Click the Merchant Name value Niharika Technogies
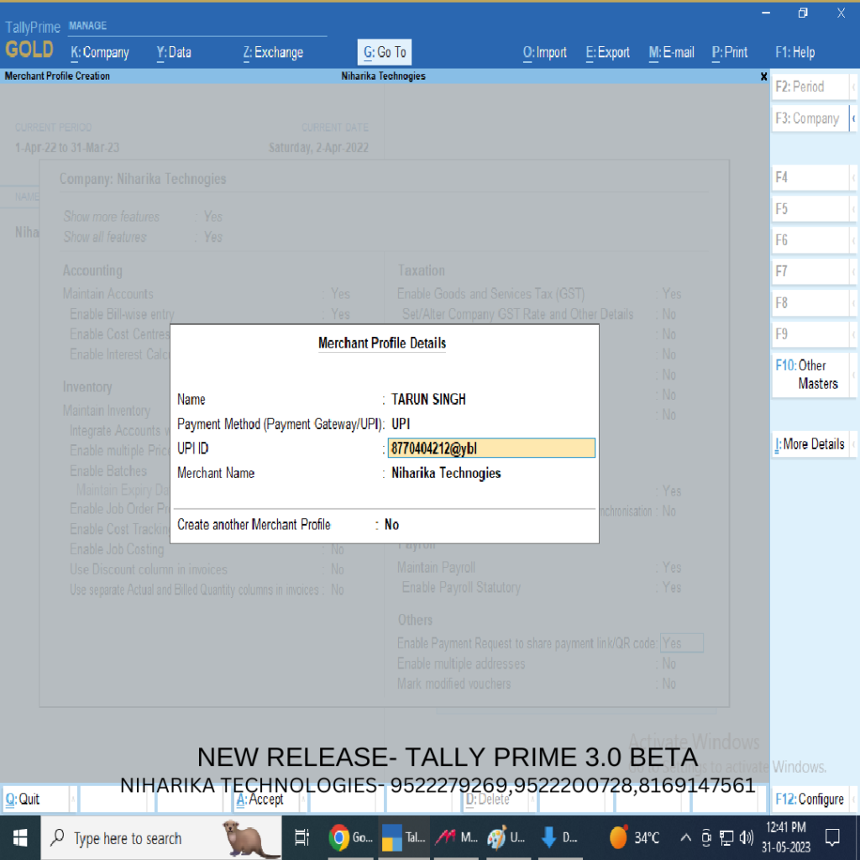 [446, 473]
